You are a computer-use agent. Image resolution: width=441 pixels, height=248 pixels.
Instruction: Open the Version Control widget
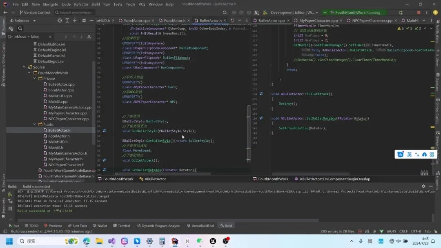[34, 12]
